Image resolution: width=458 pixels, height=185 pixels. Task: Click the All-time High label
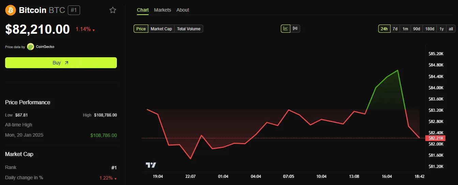click(x=19, y=125)
